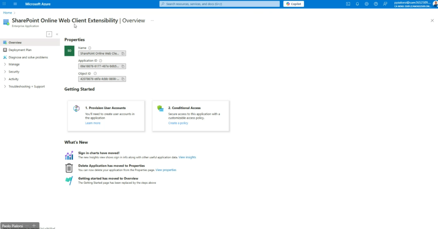
Task: Click the plus on the name tag
Action: [34, 226]
